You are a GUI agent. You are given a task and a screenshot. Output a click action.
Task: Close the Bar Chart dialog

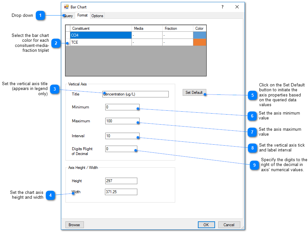click(237, 7)
